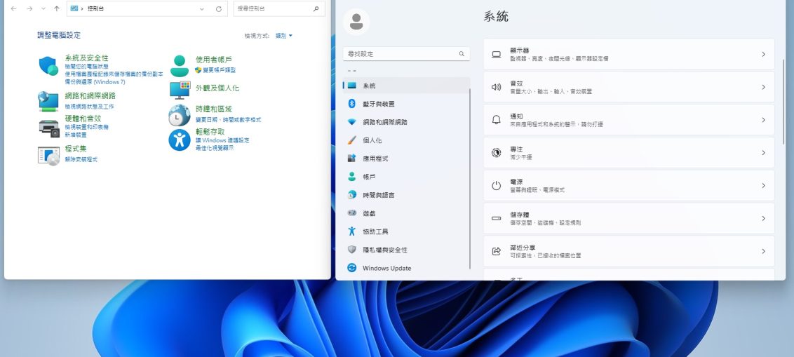Click the user profile avatar in Settings
Screen dimensions: 794x357
356,22
